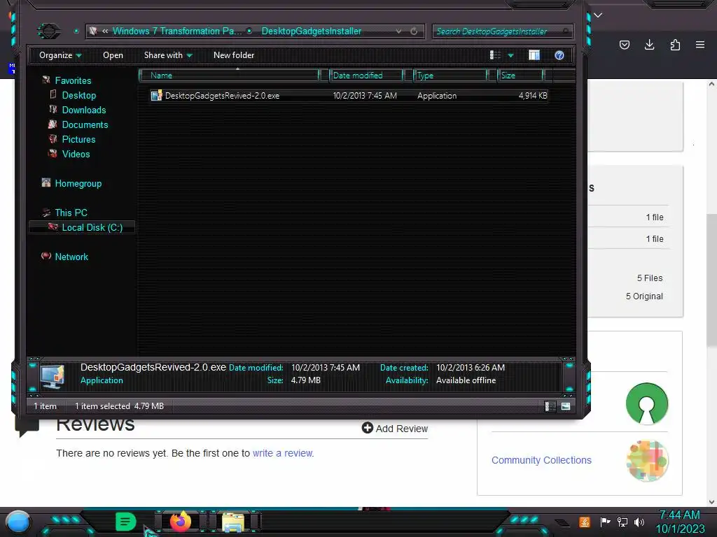The width and height of the screenshot is (717, 537).
Task: Select DesktopGadgetsRevived-2.0.exe file
Action: click(x=348, y=95)
